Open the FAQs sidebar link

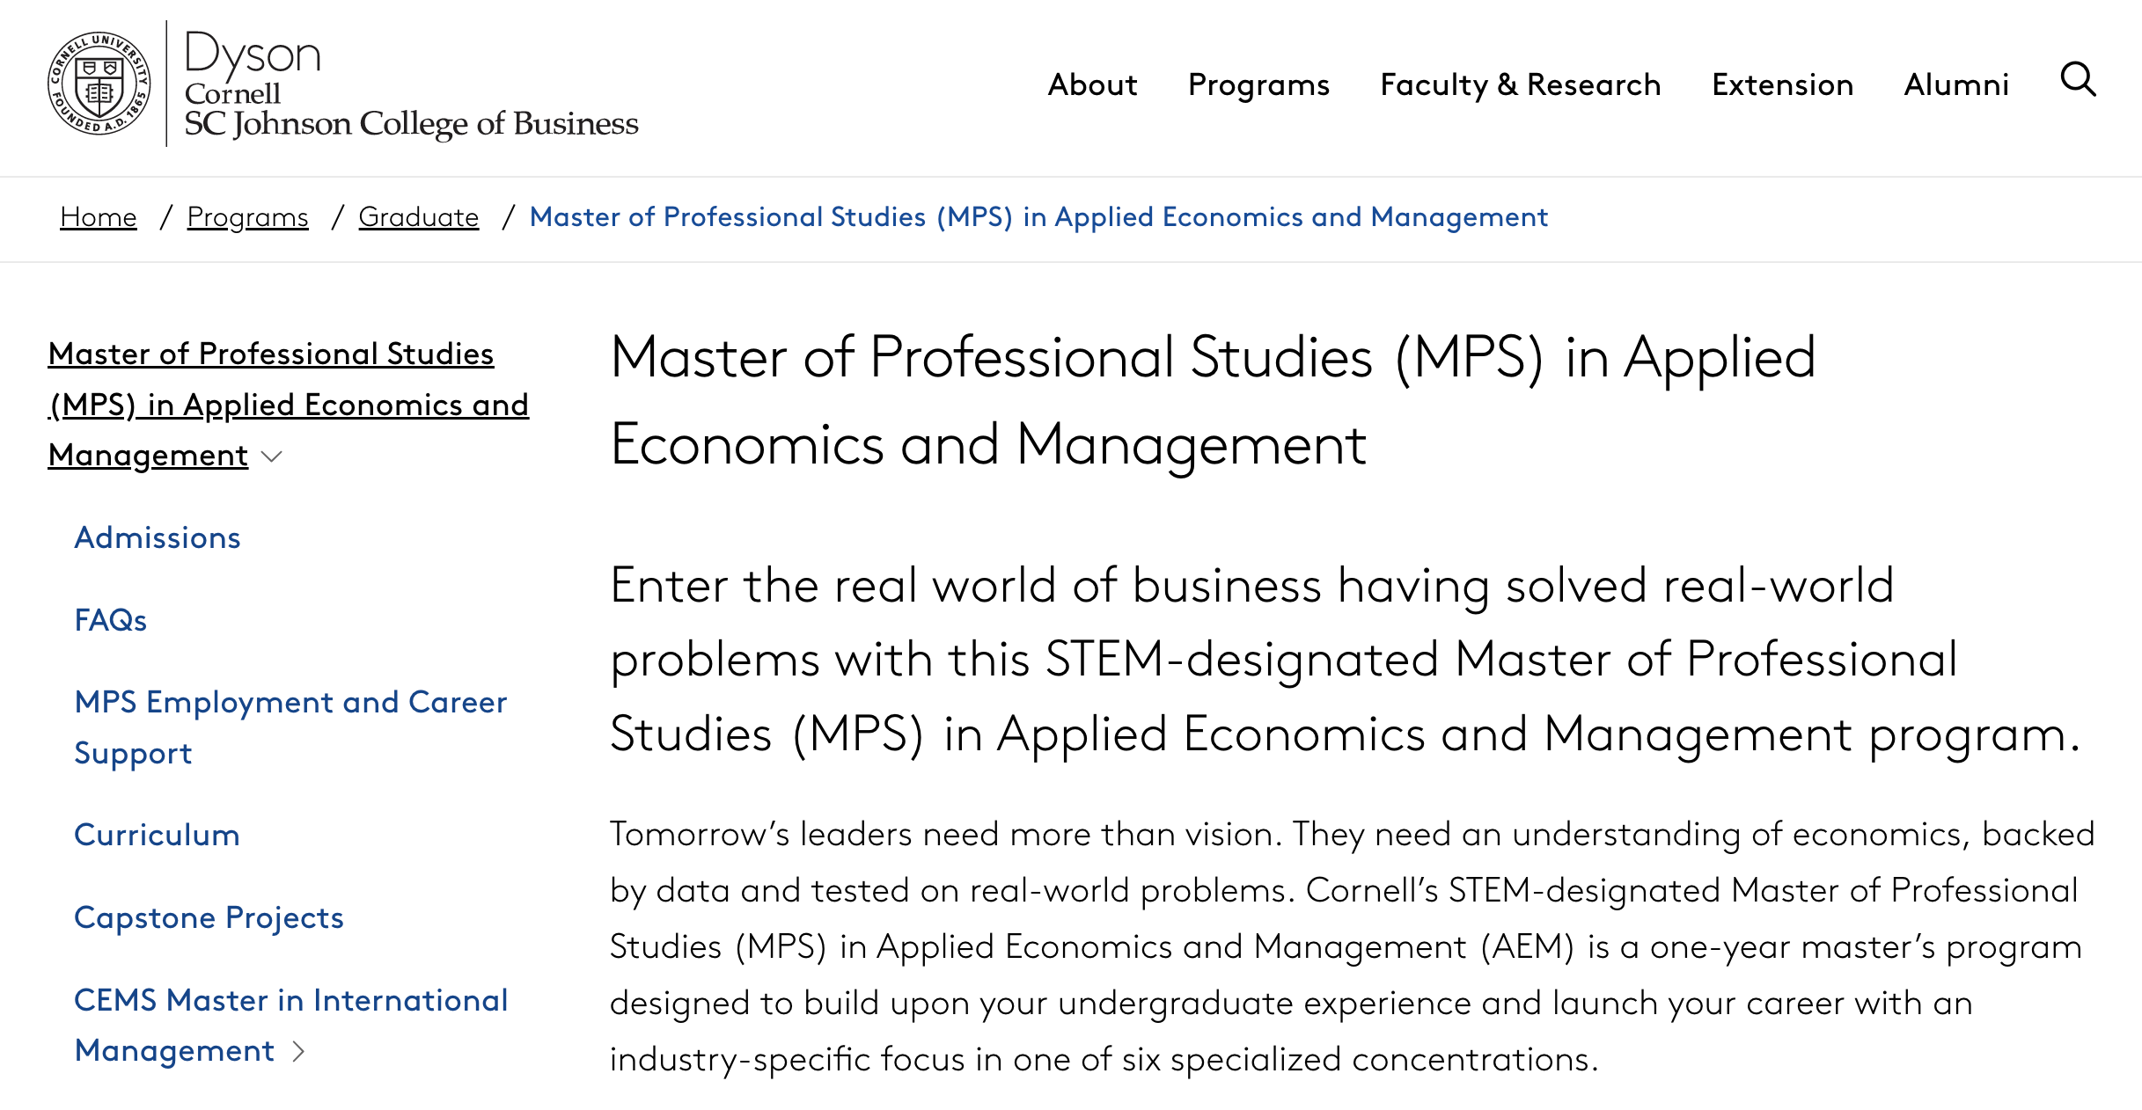[110, 620]
